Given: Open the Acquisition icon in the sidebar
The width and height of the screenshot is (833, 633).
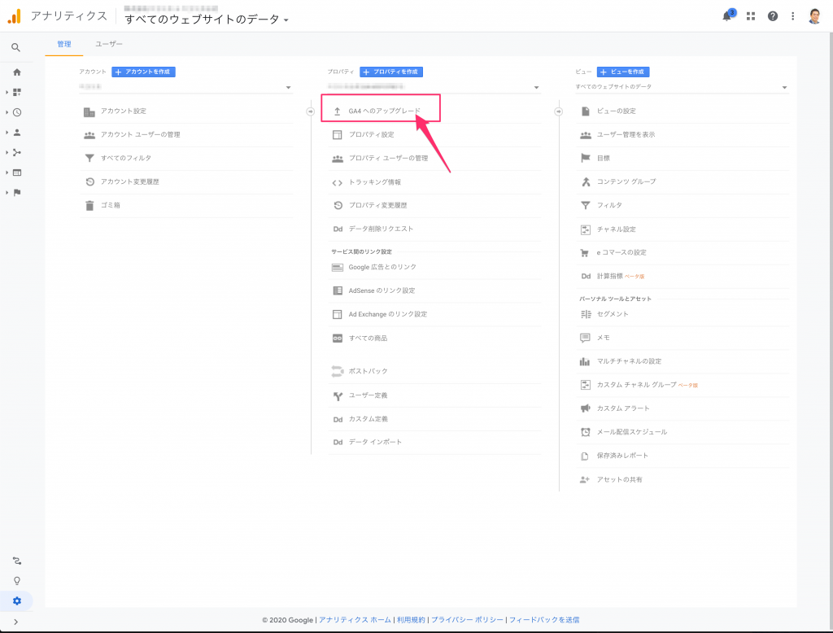Looking at the screenshot, I should click(x=17, y=152).
